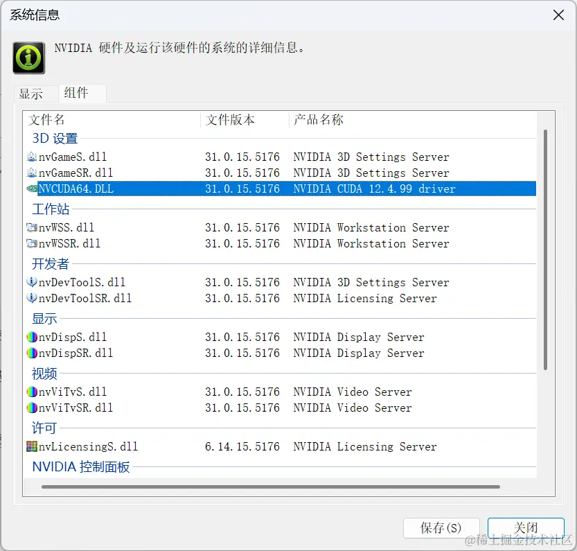Screen dimensions: 577x551
Task: Click the 开发者 group header
Action: click(51, 264)
